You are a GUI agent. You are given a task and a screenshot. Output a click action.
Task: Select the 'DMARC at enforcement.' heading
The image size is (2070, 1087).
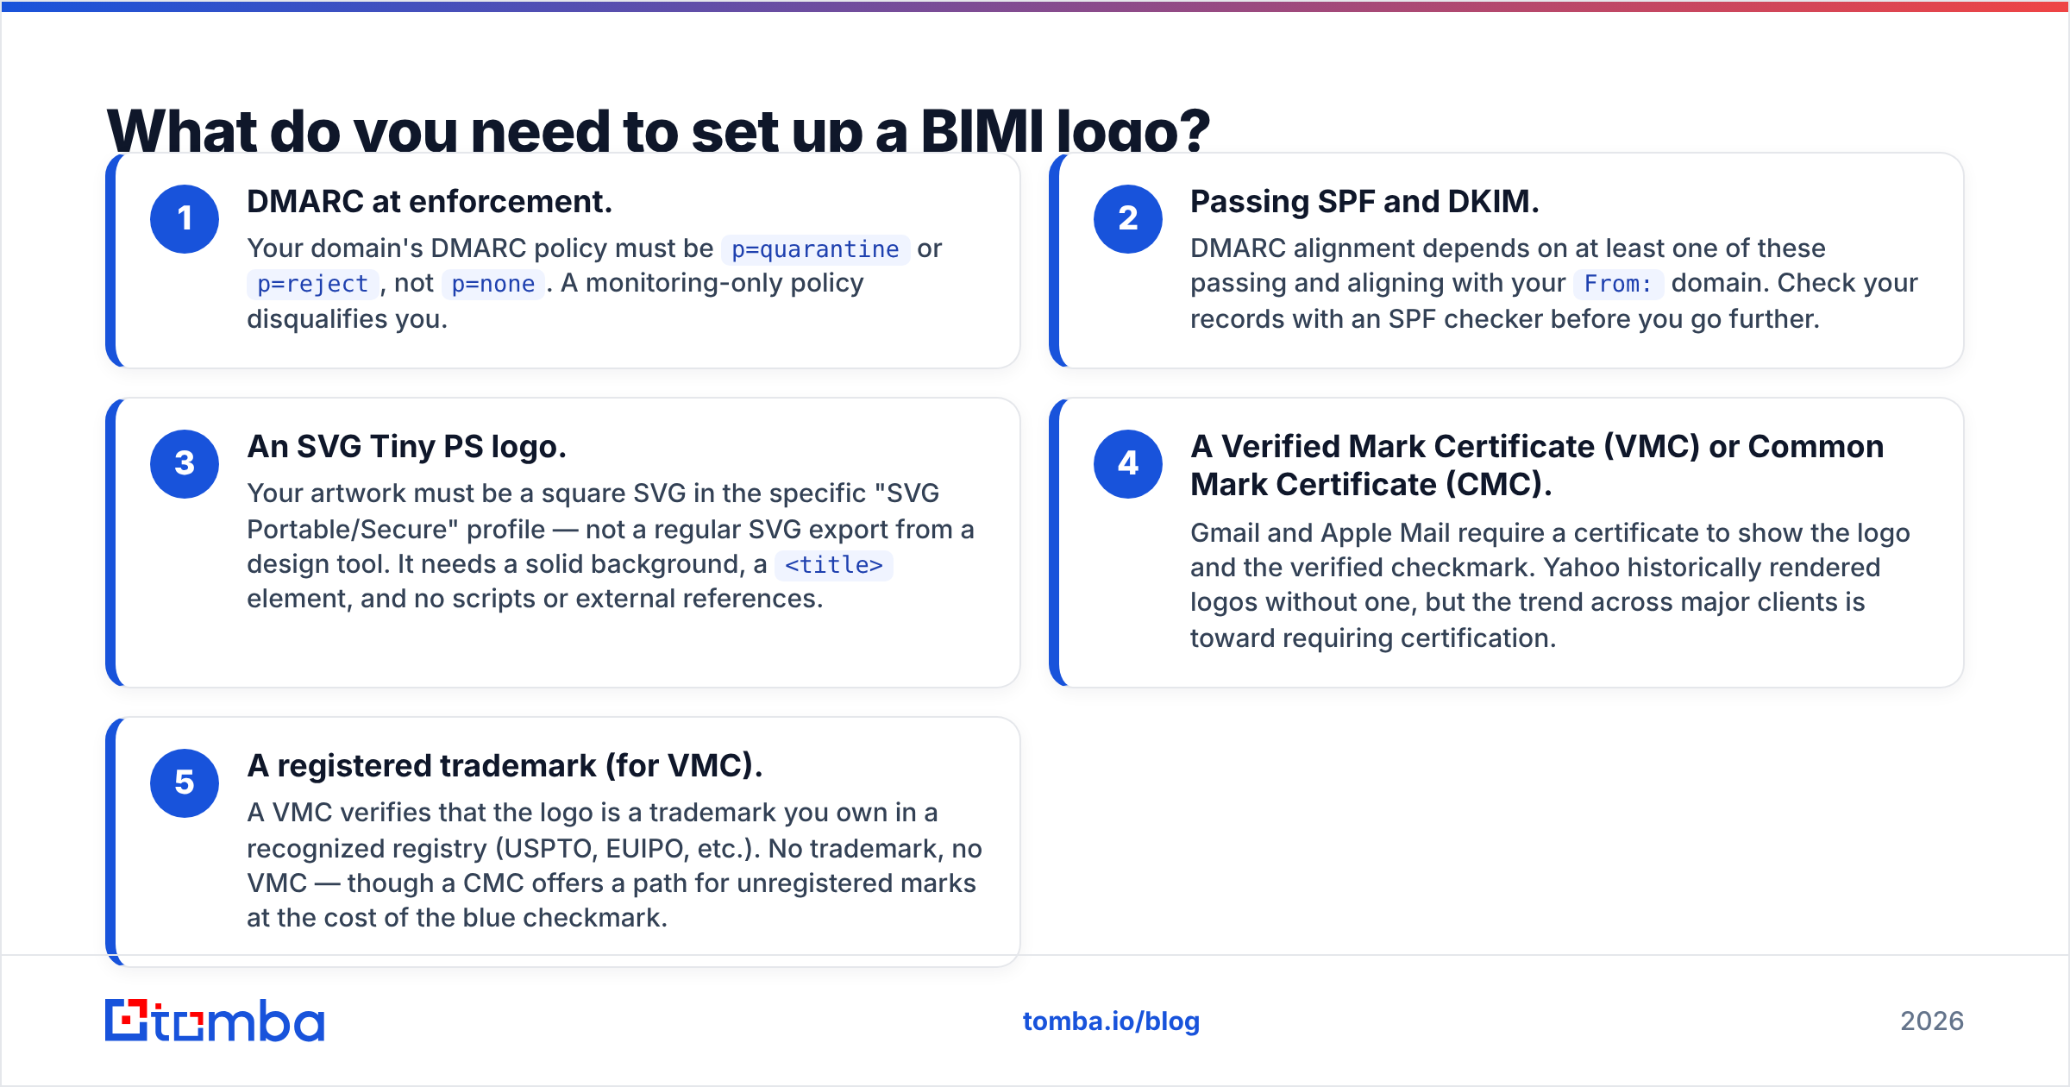tap(430, 202)
